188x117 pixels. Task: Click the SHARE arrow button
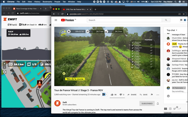point(132,94)
